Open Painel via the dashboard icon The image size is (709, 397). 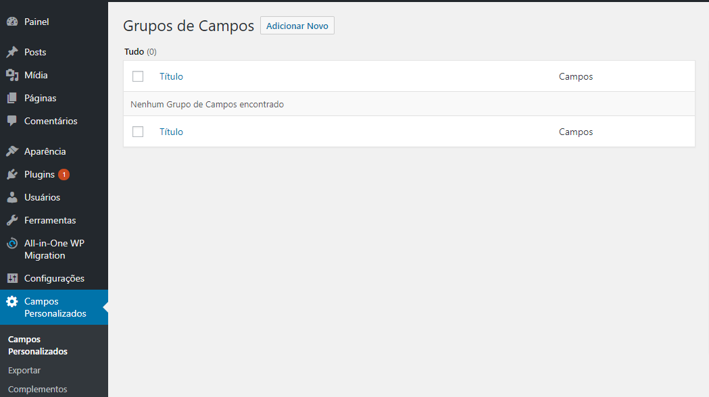coord(12,21)
